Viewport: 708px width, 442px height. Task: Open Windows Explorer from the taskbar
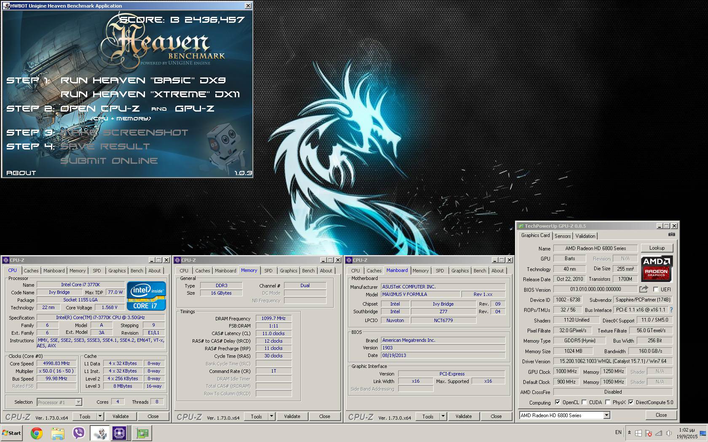pyautogui.click(x=58, y=433)
